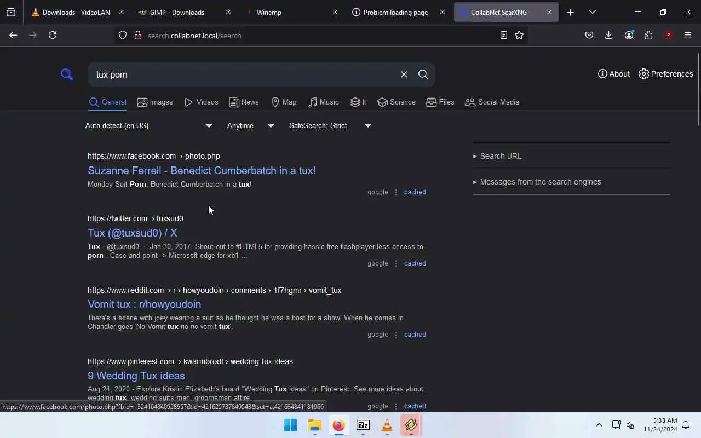Switch to the Videos category
Screen dimensions: 701x438
pyautogui.click(x=201, y=102)
